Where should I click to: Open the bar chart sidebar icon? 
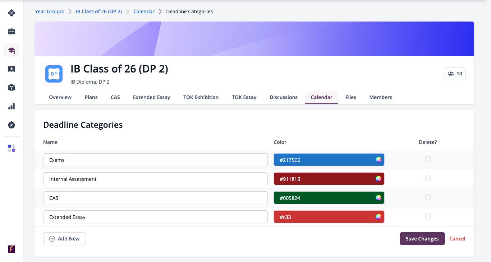(x=12, y=106)
